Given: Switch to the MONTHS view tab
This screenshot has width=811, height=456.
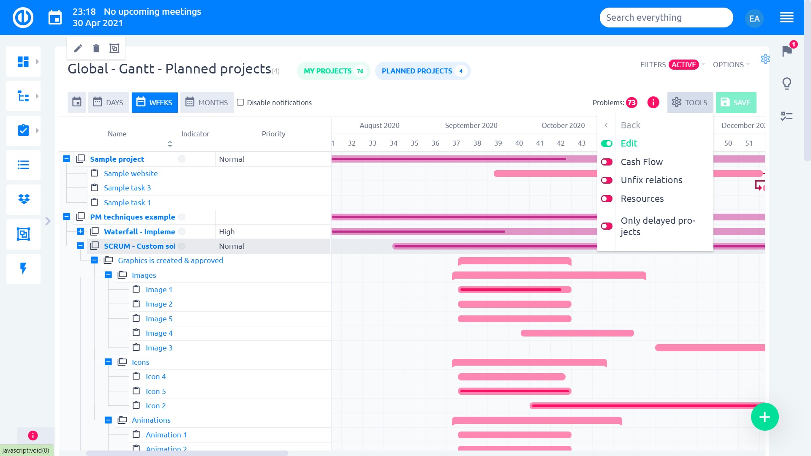Looking at the screenshot, I should tap(207, 103).
